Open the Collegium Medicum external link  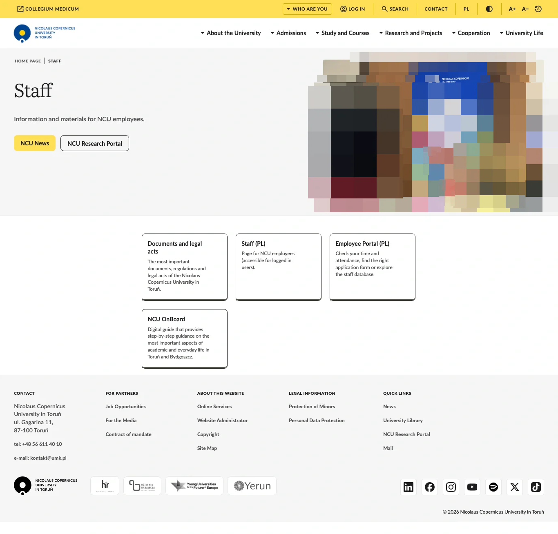pyautogui.click(x=48, y=9)
